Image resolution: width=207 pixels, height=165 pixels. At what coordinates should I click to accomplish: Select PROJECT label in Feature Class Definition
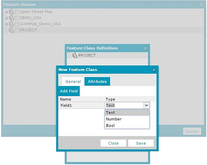pos(87,55)
